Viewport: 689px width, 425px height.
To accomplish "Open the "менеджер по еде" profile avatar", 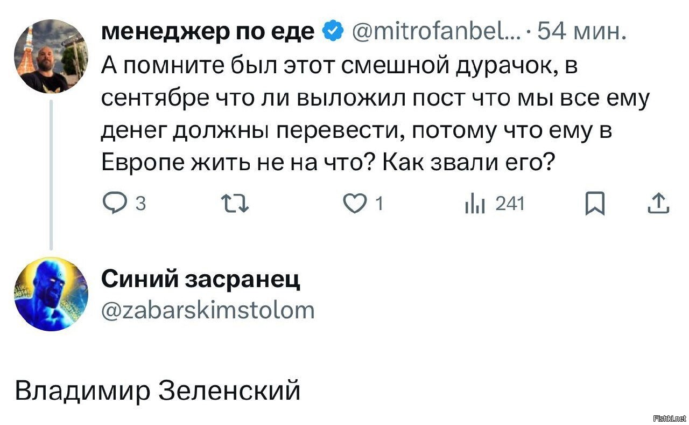I will coord(52,56).
